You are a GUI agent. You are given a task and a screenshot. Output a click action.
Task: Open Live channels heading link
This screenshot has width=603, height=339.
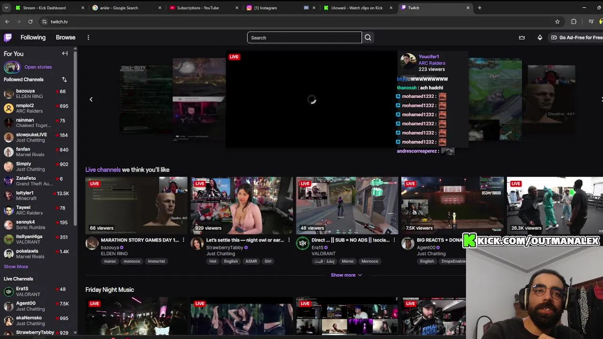[103, 169]
